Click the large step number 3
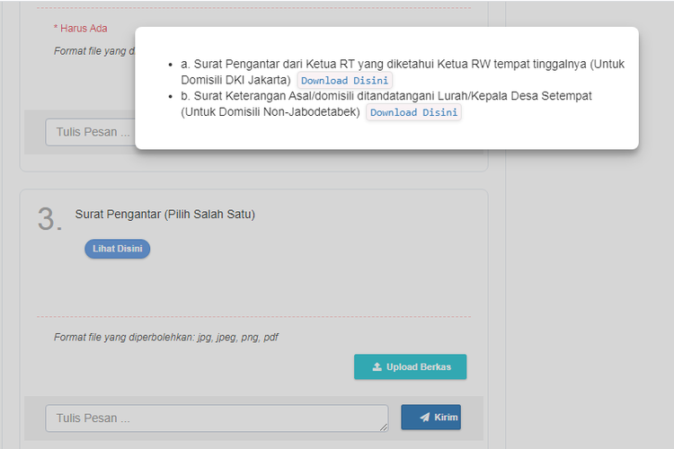Screen dimensions: 674x449 click(x=49, y=219)
